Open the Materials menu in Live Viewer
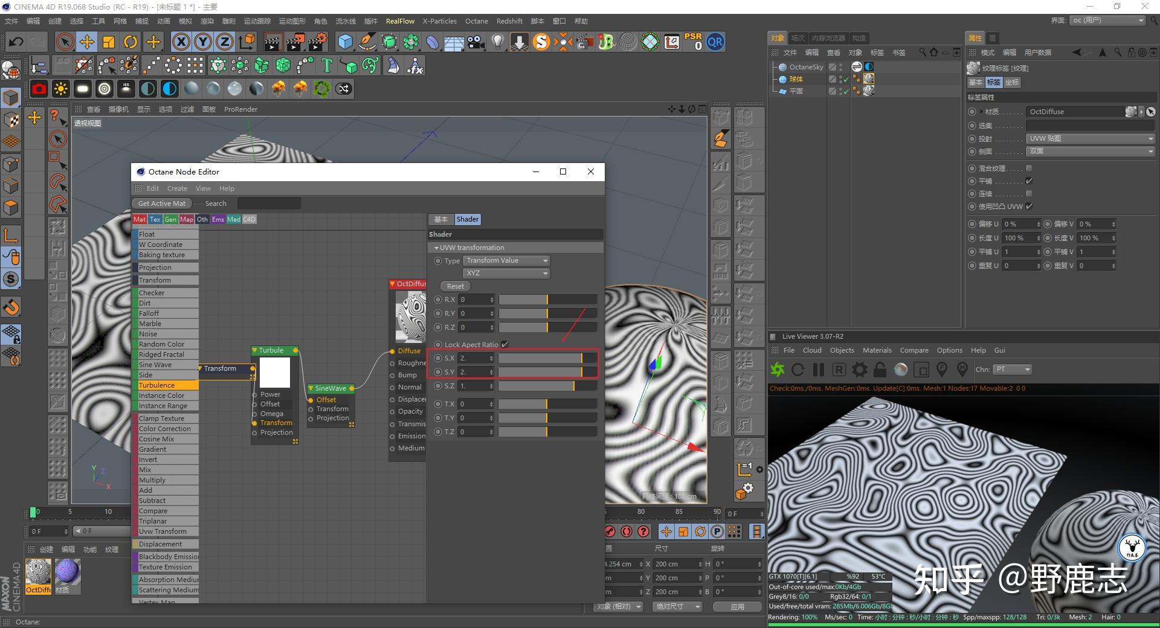 (877, 350)
